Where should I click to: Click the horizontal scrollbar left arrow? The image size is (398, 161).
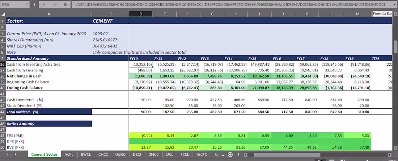click(245, 154)
